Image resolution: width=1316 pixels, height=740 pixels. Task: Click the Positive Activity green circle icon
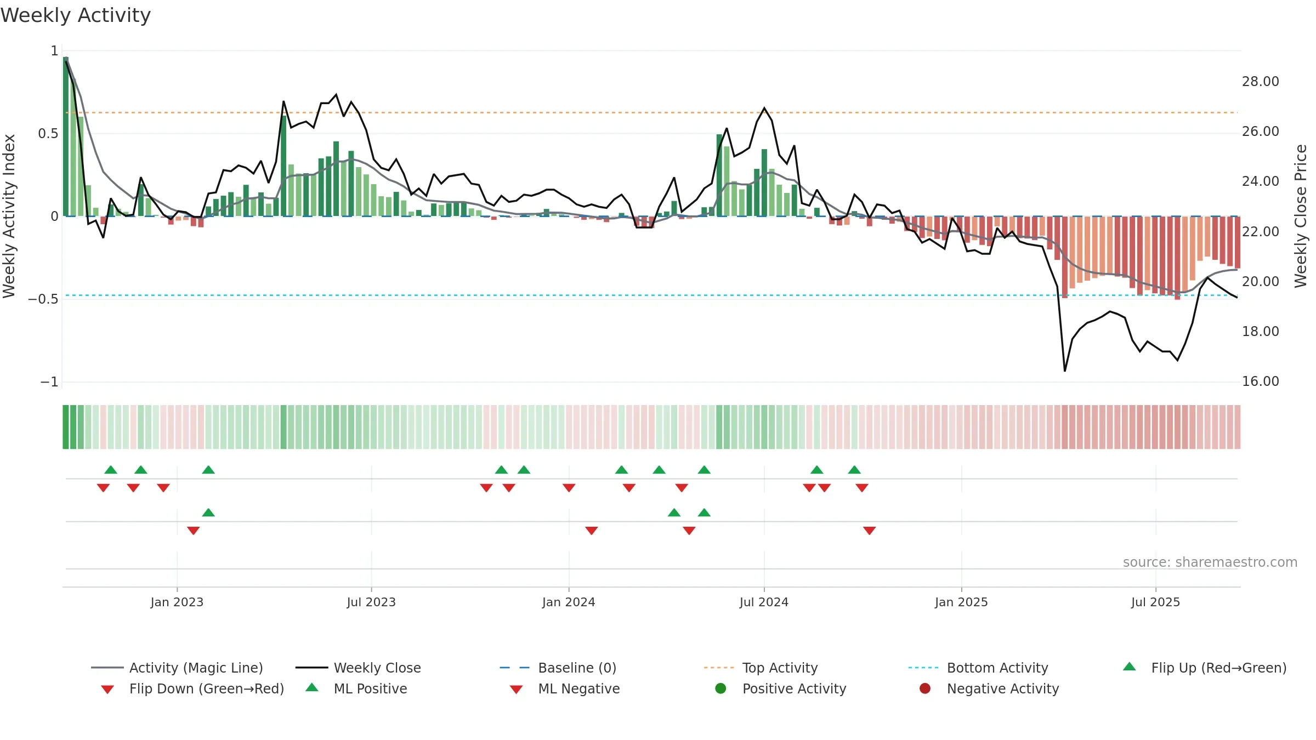pyautogui.click(x=721, y=688)
